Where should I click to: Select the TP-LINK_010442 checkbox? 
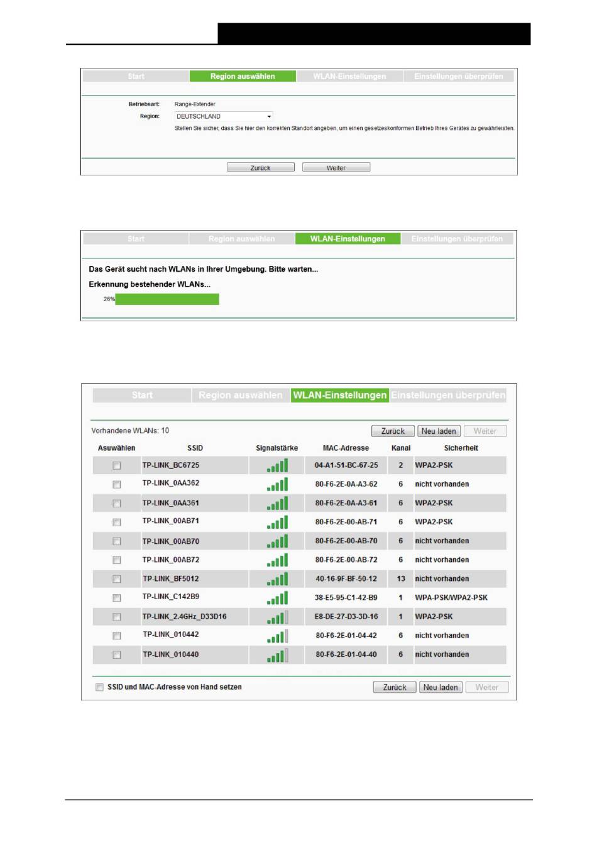pyautogui.click(x=116, y=636)
